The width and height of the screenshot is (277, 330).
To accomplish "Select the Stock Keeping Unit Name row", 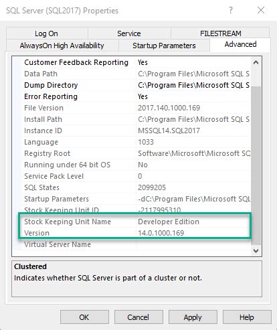I will tap(136, 222).
